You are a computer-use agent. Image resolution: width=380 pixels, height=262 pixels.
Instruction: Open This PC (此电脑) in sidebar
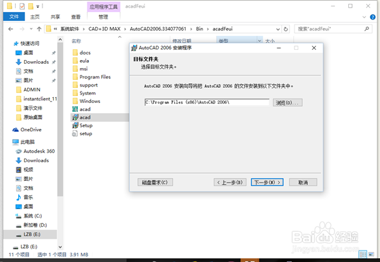[x=23, y=142]
